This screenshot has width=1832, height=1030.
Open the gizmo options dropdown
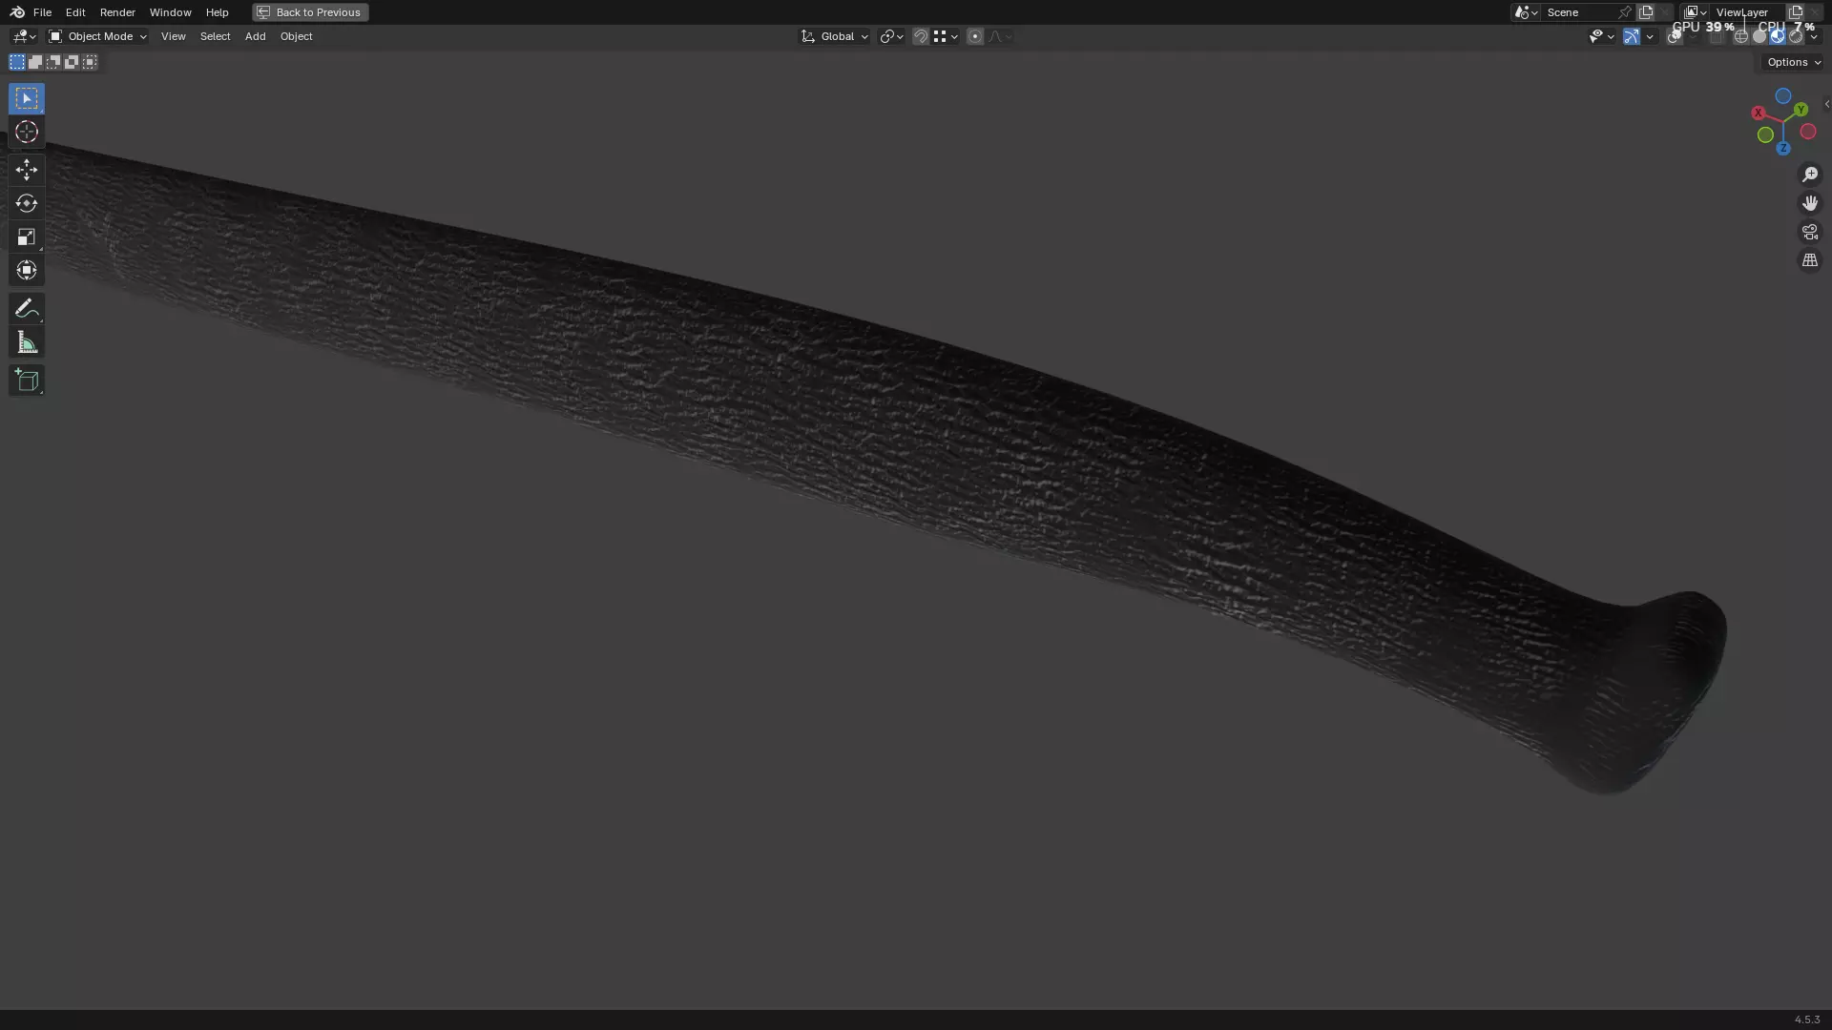click(x=1650, y=36)
